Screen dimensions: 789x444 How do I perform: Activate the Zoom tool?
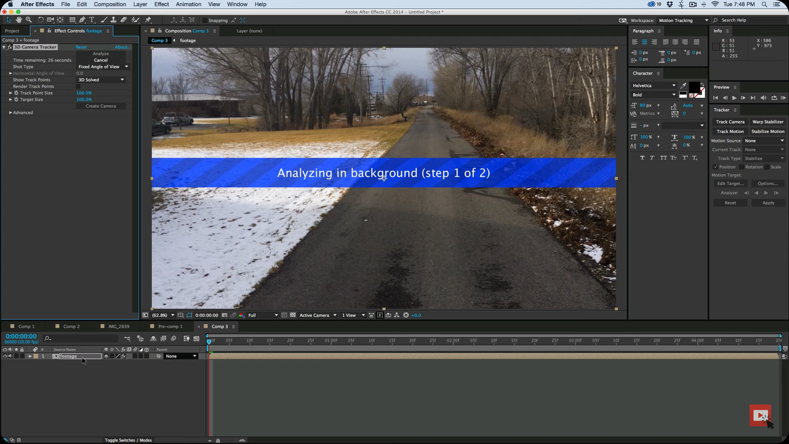click(x=28, y=20)
